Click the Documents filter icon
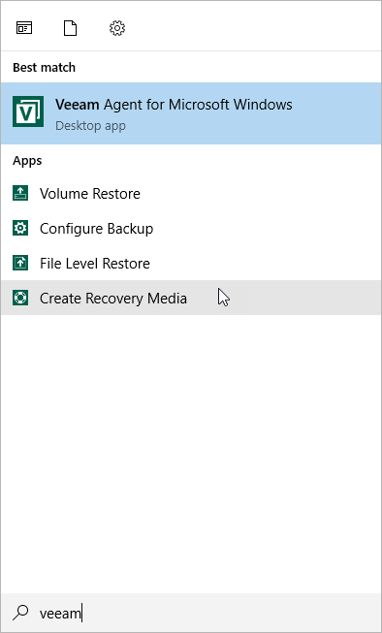 [70, 28]
